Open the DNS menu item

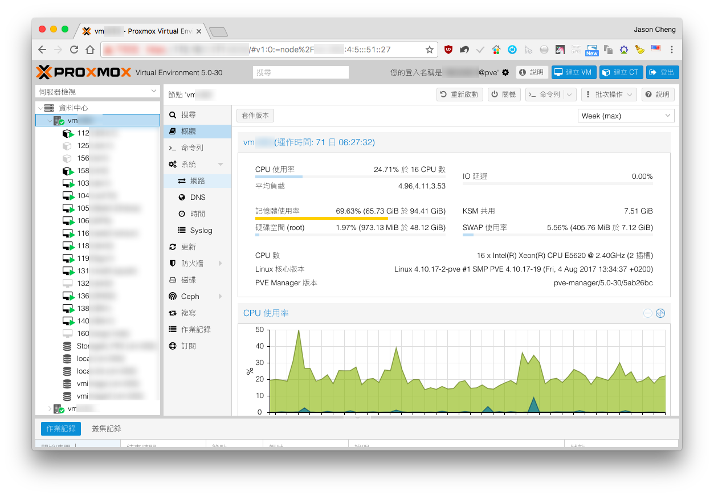click(198, 198)
